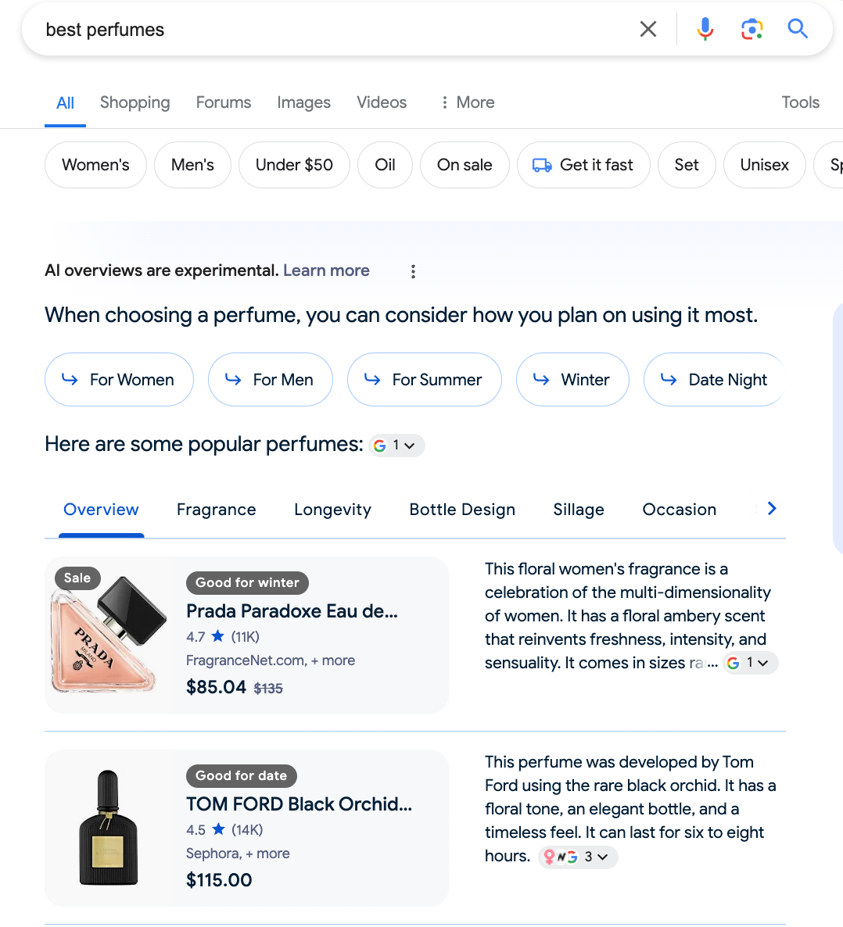
Task: Open the More search categories menu
Action: pos(468,102)
